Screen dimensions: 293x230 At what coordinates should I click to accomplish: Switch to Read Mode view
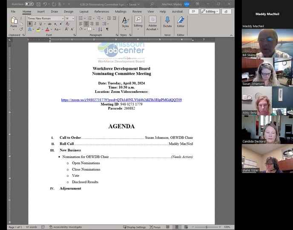[168, 227]
